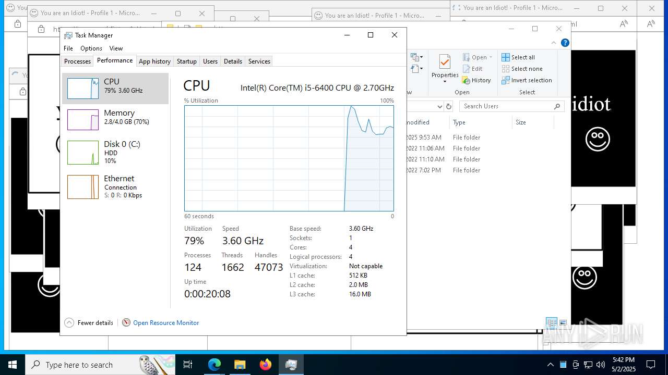Open the notification center icon
This screenshot has width=668, height=375.
tap(651, 365)
